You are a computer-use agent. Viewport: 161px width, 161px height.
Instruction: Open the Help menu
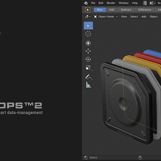tap(135, 3)
